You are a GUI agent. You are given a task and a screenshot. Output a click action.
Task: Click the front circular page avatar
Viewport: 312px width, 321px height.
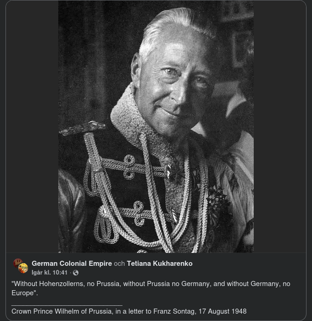tap(23, 268)
